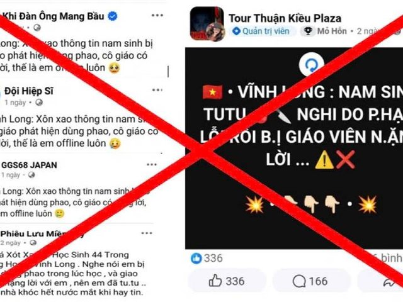Screen dimensions: 403x302
Task: Click the globe privacy icon under GGS68 JAPAN
Action: (x=31, y=175)
